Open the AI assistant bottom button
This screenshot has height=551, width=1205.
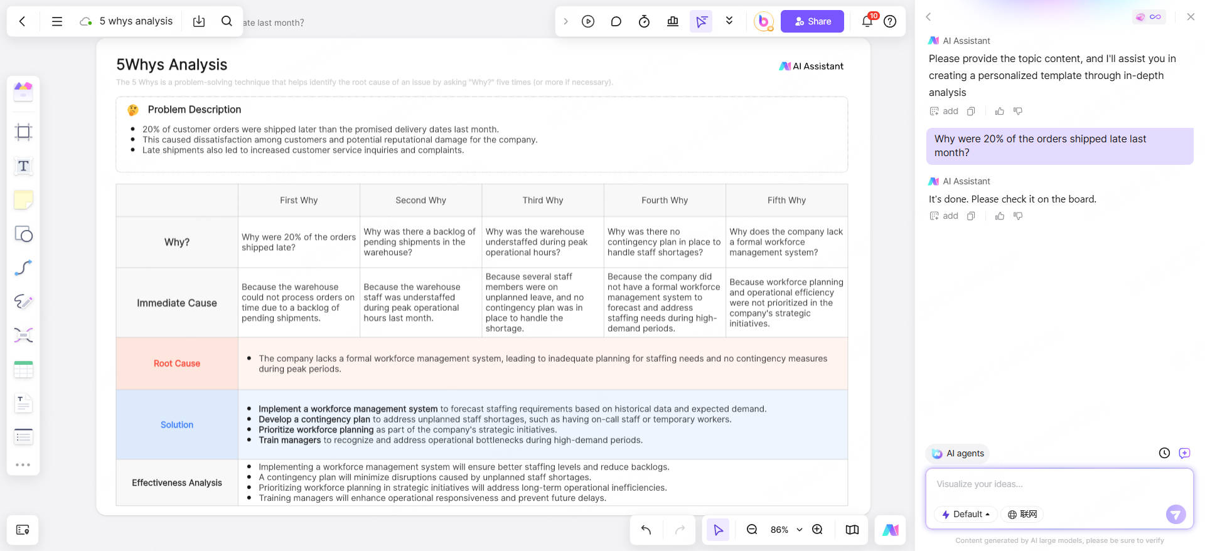pyautogui.click(x=890, y=530)
